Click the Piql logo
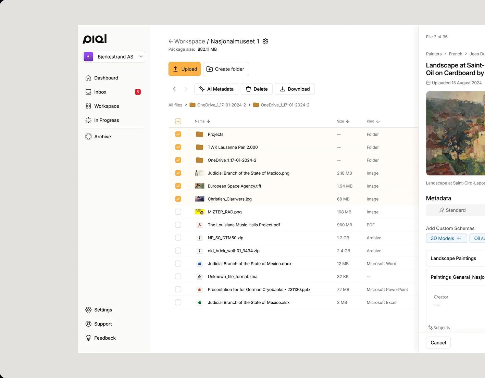Screen dimensions: 485x378 click(95, 39)
